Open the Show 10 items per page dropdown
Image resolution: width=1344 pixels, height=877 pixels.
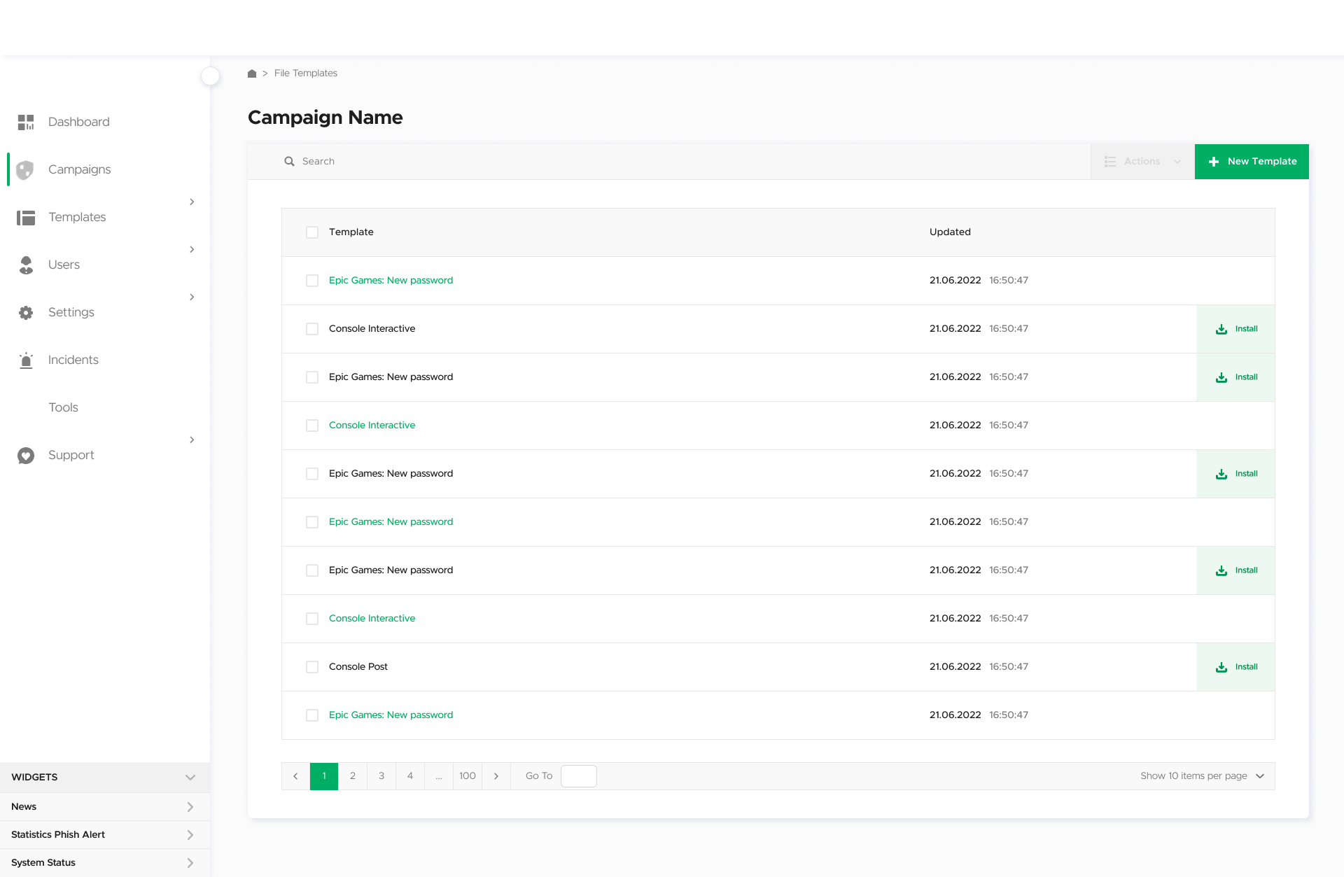pyautogui.click(x=1202, y=776)
